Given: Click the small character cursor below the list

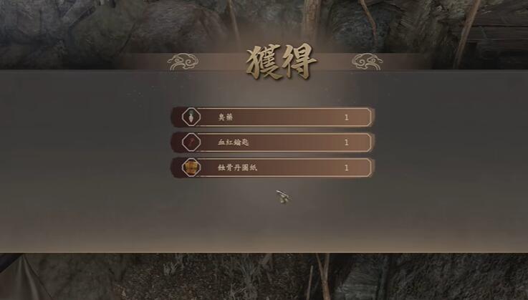Looking at the screenshot, I should pyautogui.click(x=282, y=197).
